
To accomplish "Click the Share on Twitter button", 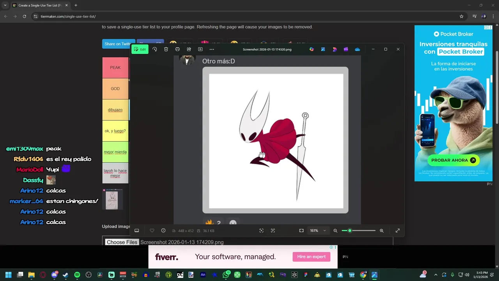I will click(x=118, y=44).
